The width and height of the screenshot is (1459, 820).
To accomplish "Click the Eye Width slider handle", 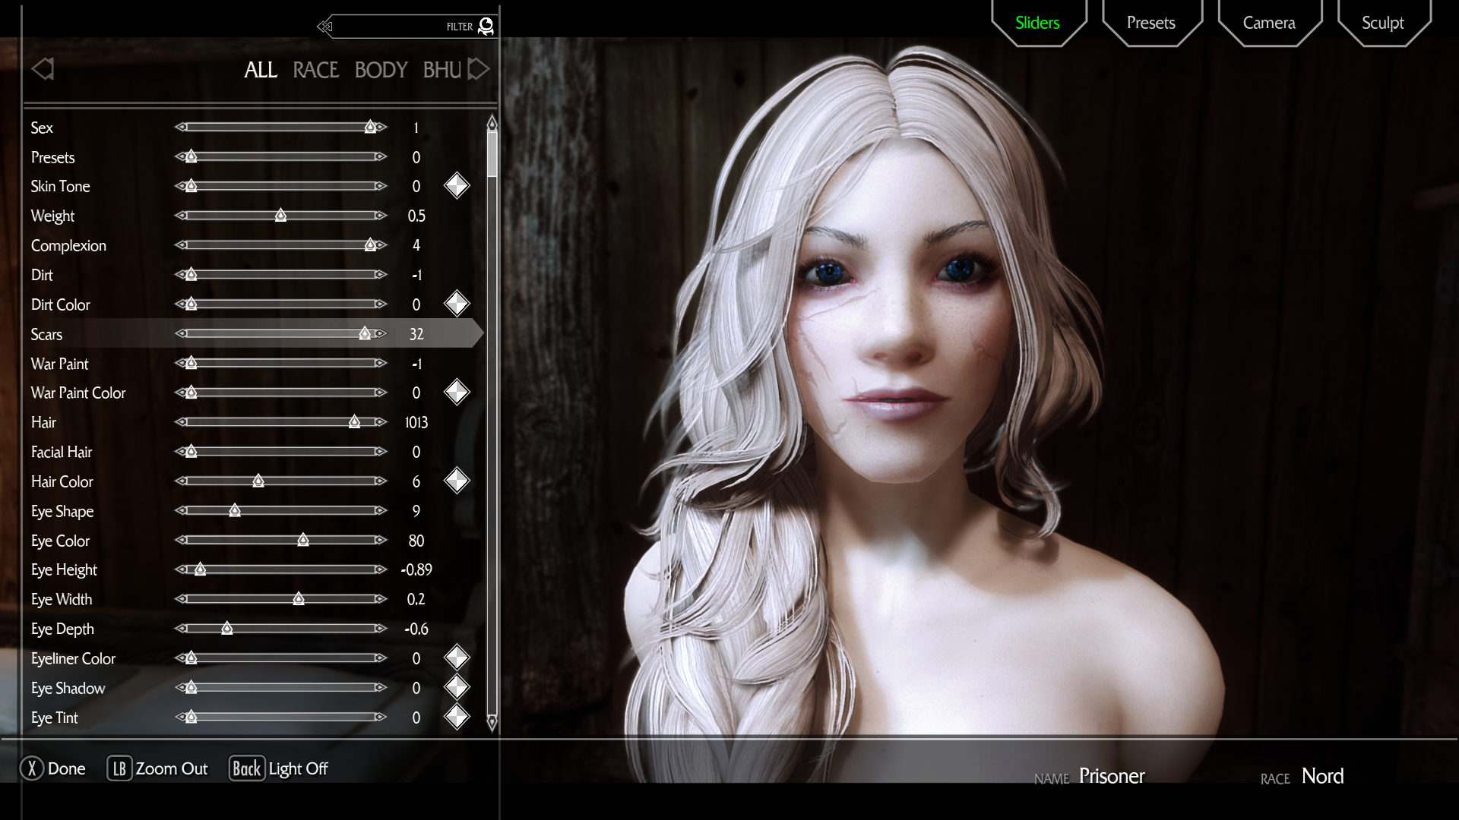I will click(299, 598).
